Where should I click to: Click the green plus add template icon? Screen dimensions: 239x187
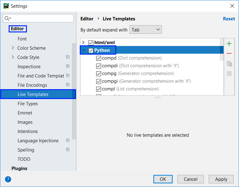point(229,44)
